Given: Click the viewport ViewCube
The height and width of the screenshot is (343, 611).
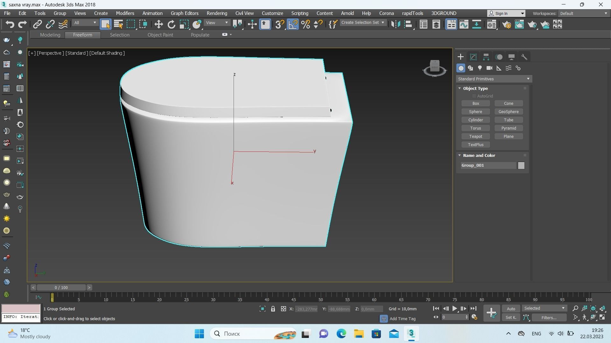Looking at the screenshot, I should click(435, 68).
